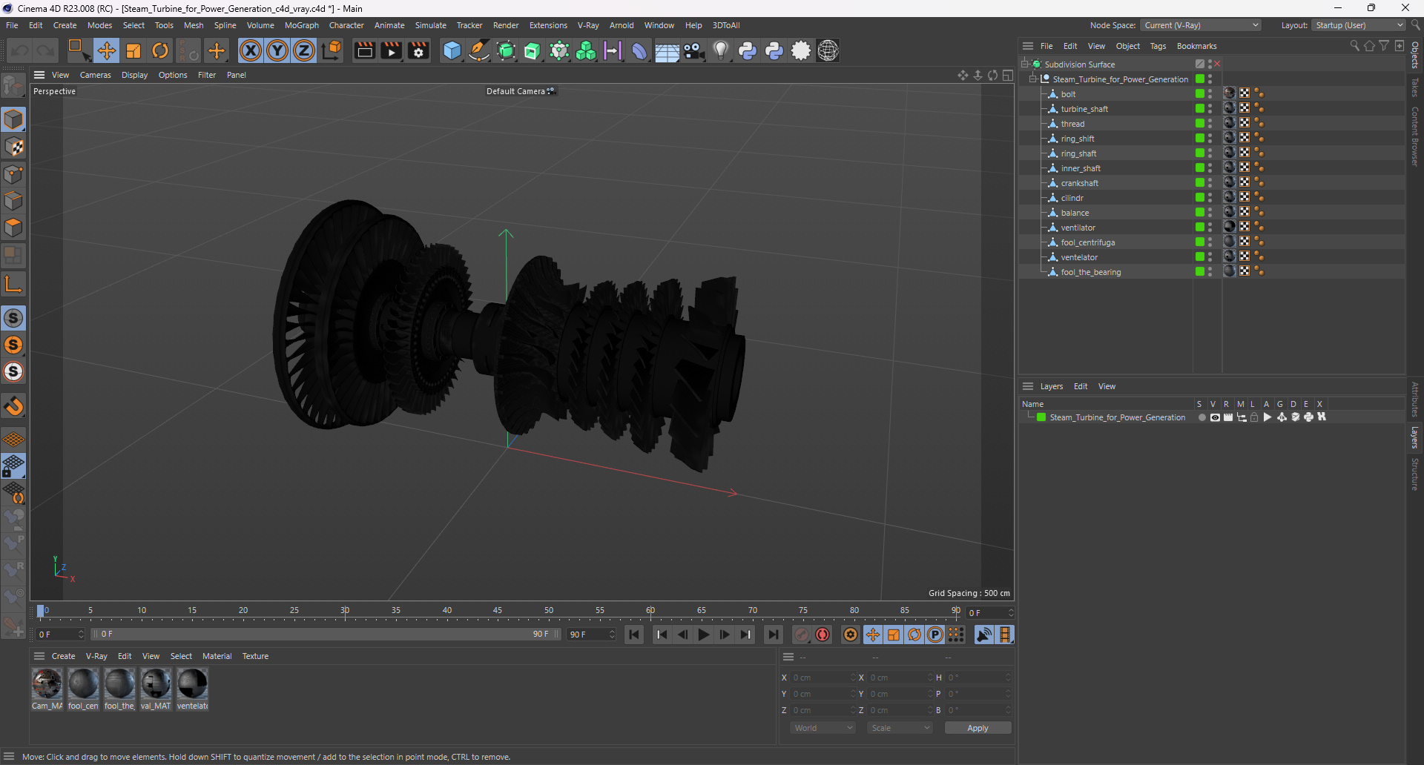Viewport: 1424px width, 765px height.
Task: Select the Move tool in top toolbar
Action: [x=107, y=50]
